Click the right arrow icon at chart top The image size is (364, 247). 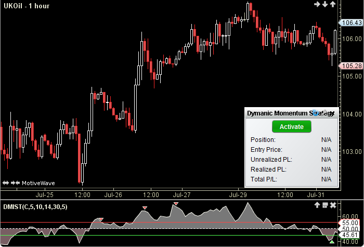(317, 4)
